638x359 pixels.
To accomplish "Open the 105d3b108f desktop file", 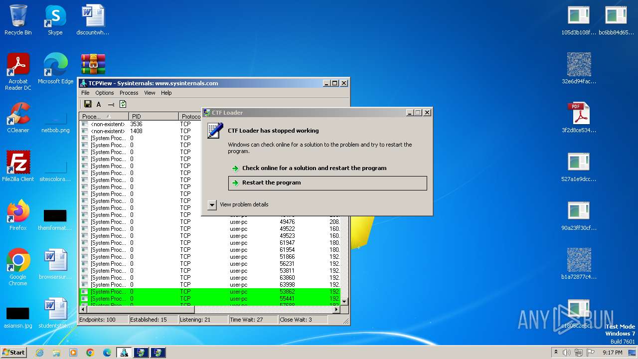I will pyautogui.click(x=579, y=20).
